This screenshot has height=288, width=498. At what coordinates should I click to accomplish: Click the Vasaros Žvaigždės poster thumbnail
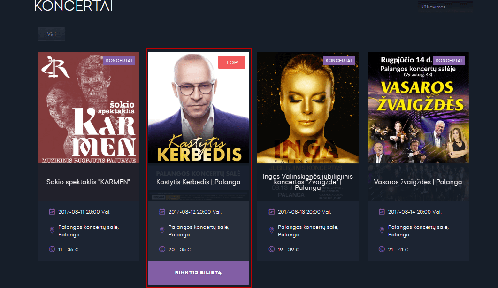pos(418,108)
